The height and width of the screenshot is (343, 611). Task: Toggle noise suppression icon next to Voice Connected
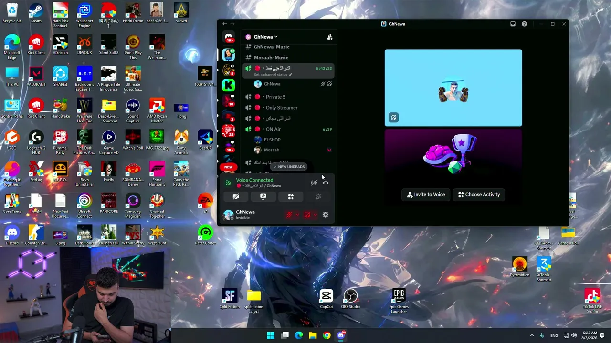click(x=314, y=182)
